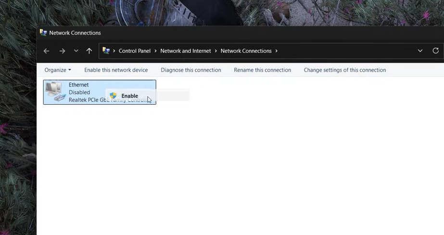Expand the address bar history dropdown
Image resolution: width=444 pixels, height=235 pixels.
pyautogui.click(x=420, y=51)
